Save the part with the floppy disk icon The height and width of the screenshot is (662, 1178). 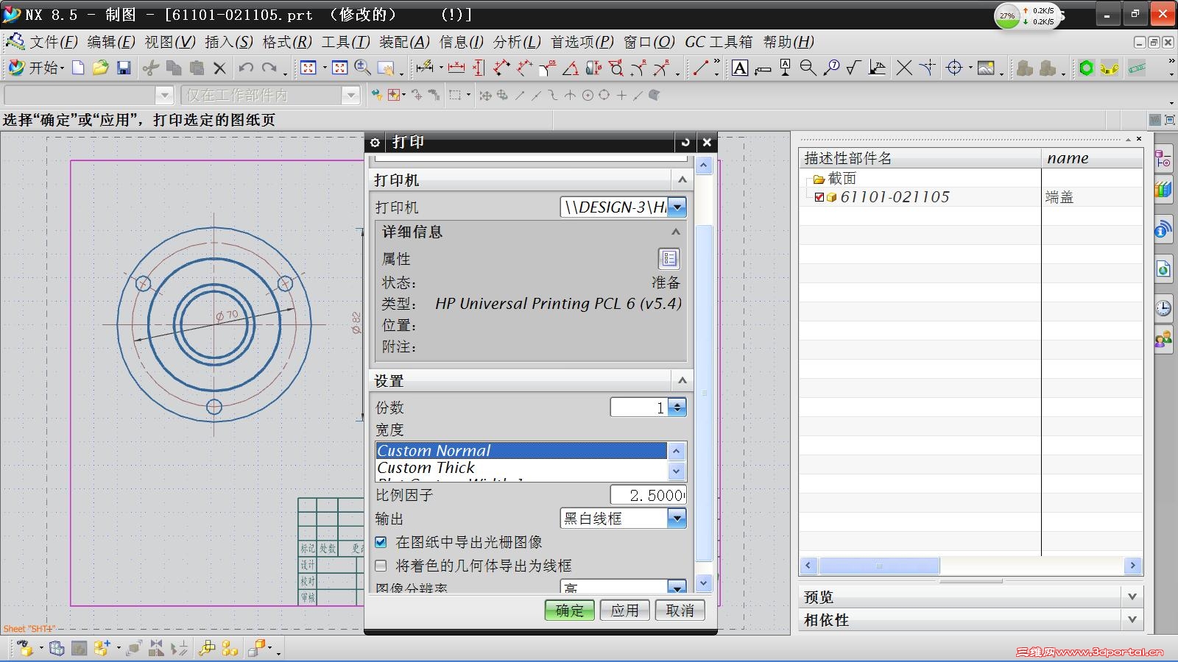124,68
